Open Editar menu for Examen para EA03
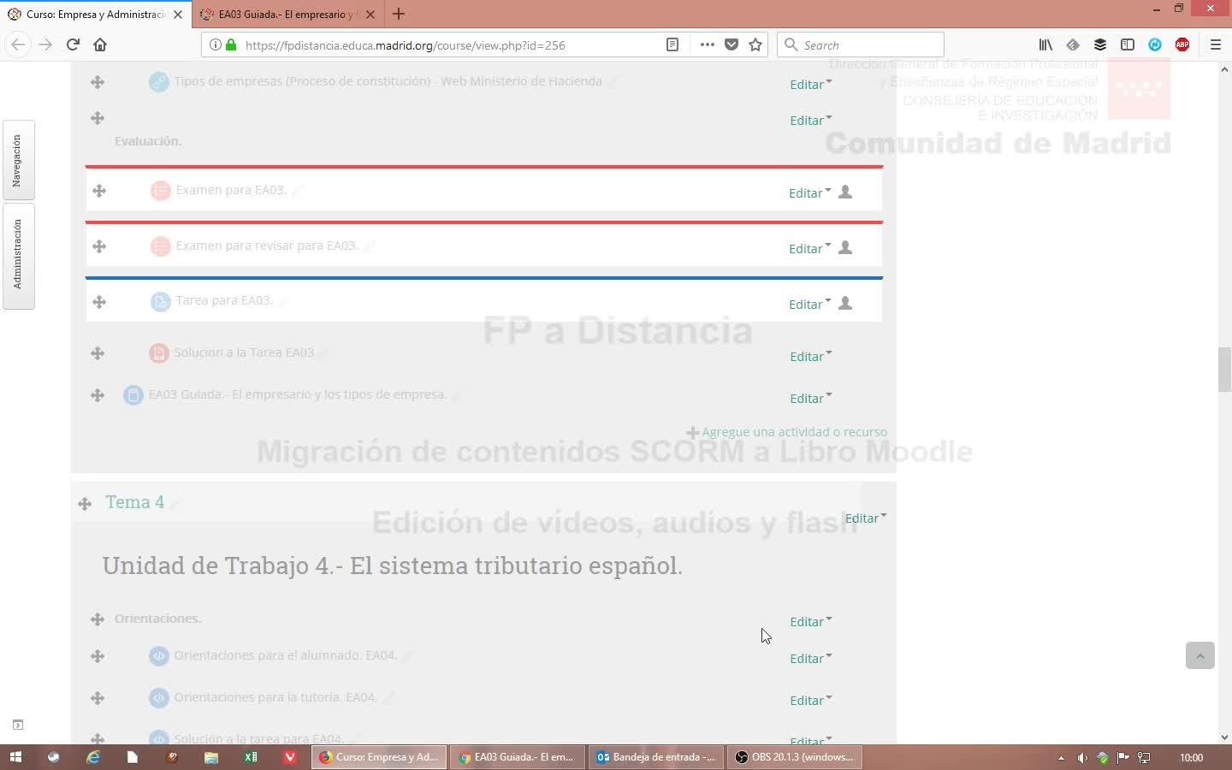The width and height of the screenshot is (1232, 770). point(810,192)
